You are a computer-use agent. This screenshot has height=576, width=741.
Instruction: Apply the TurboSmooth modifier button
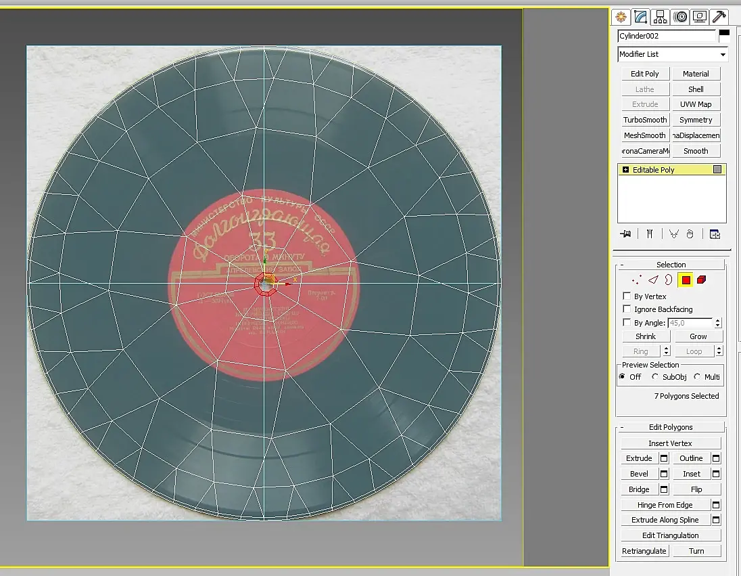(645, 120)
